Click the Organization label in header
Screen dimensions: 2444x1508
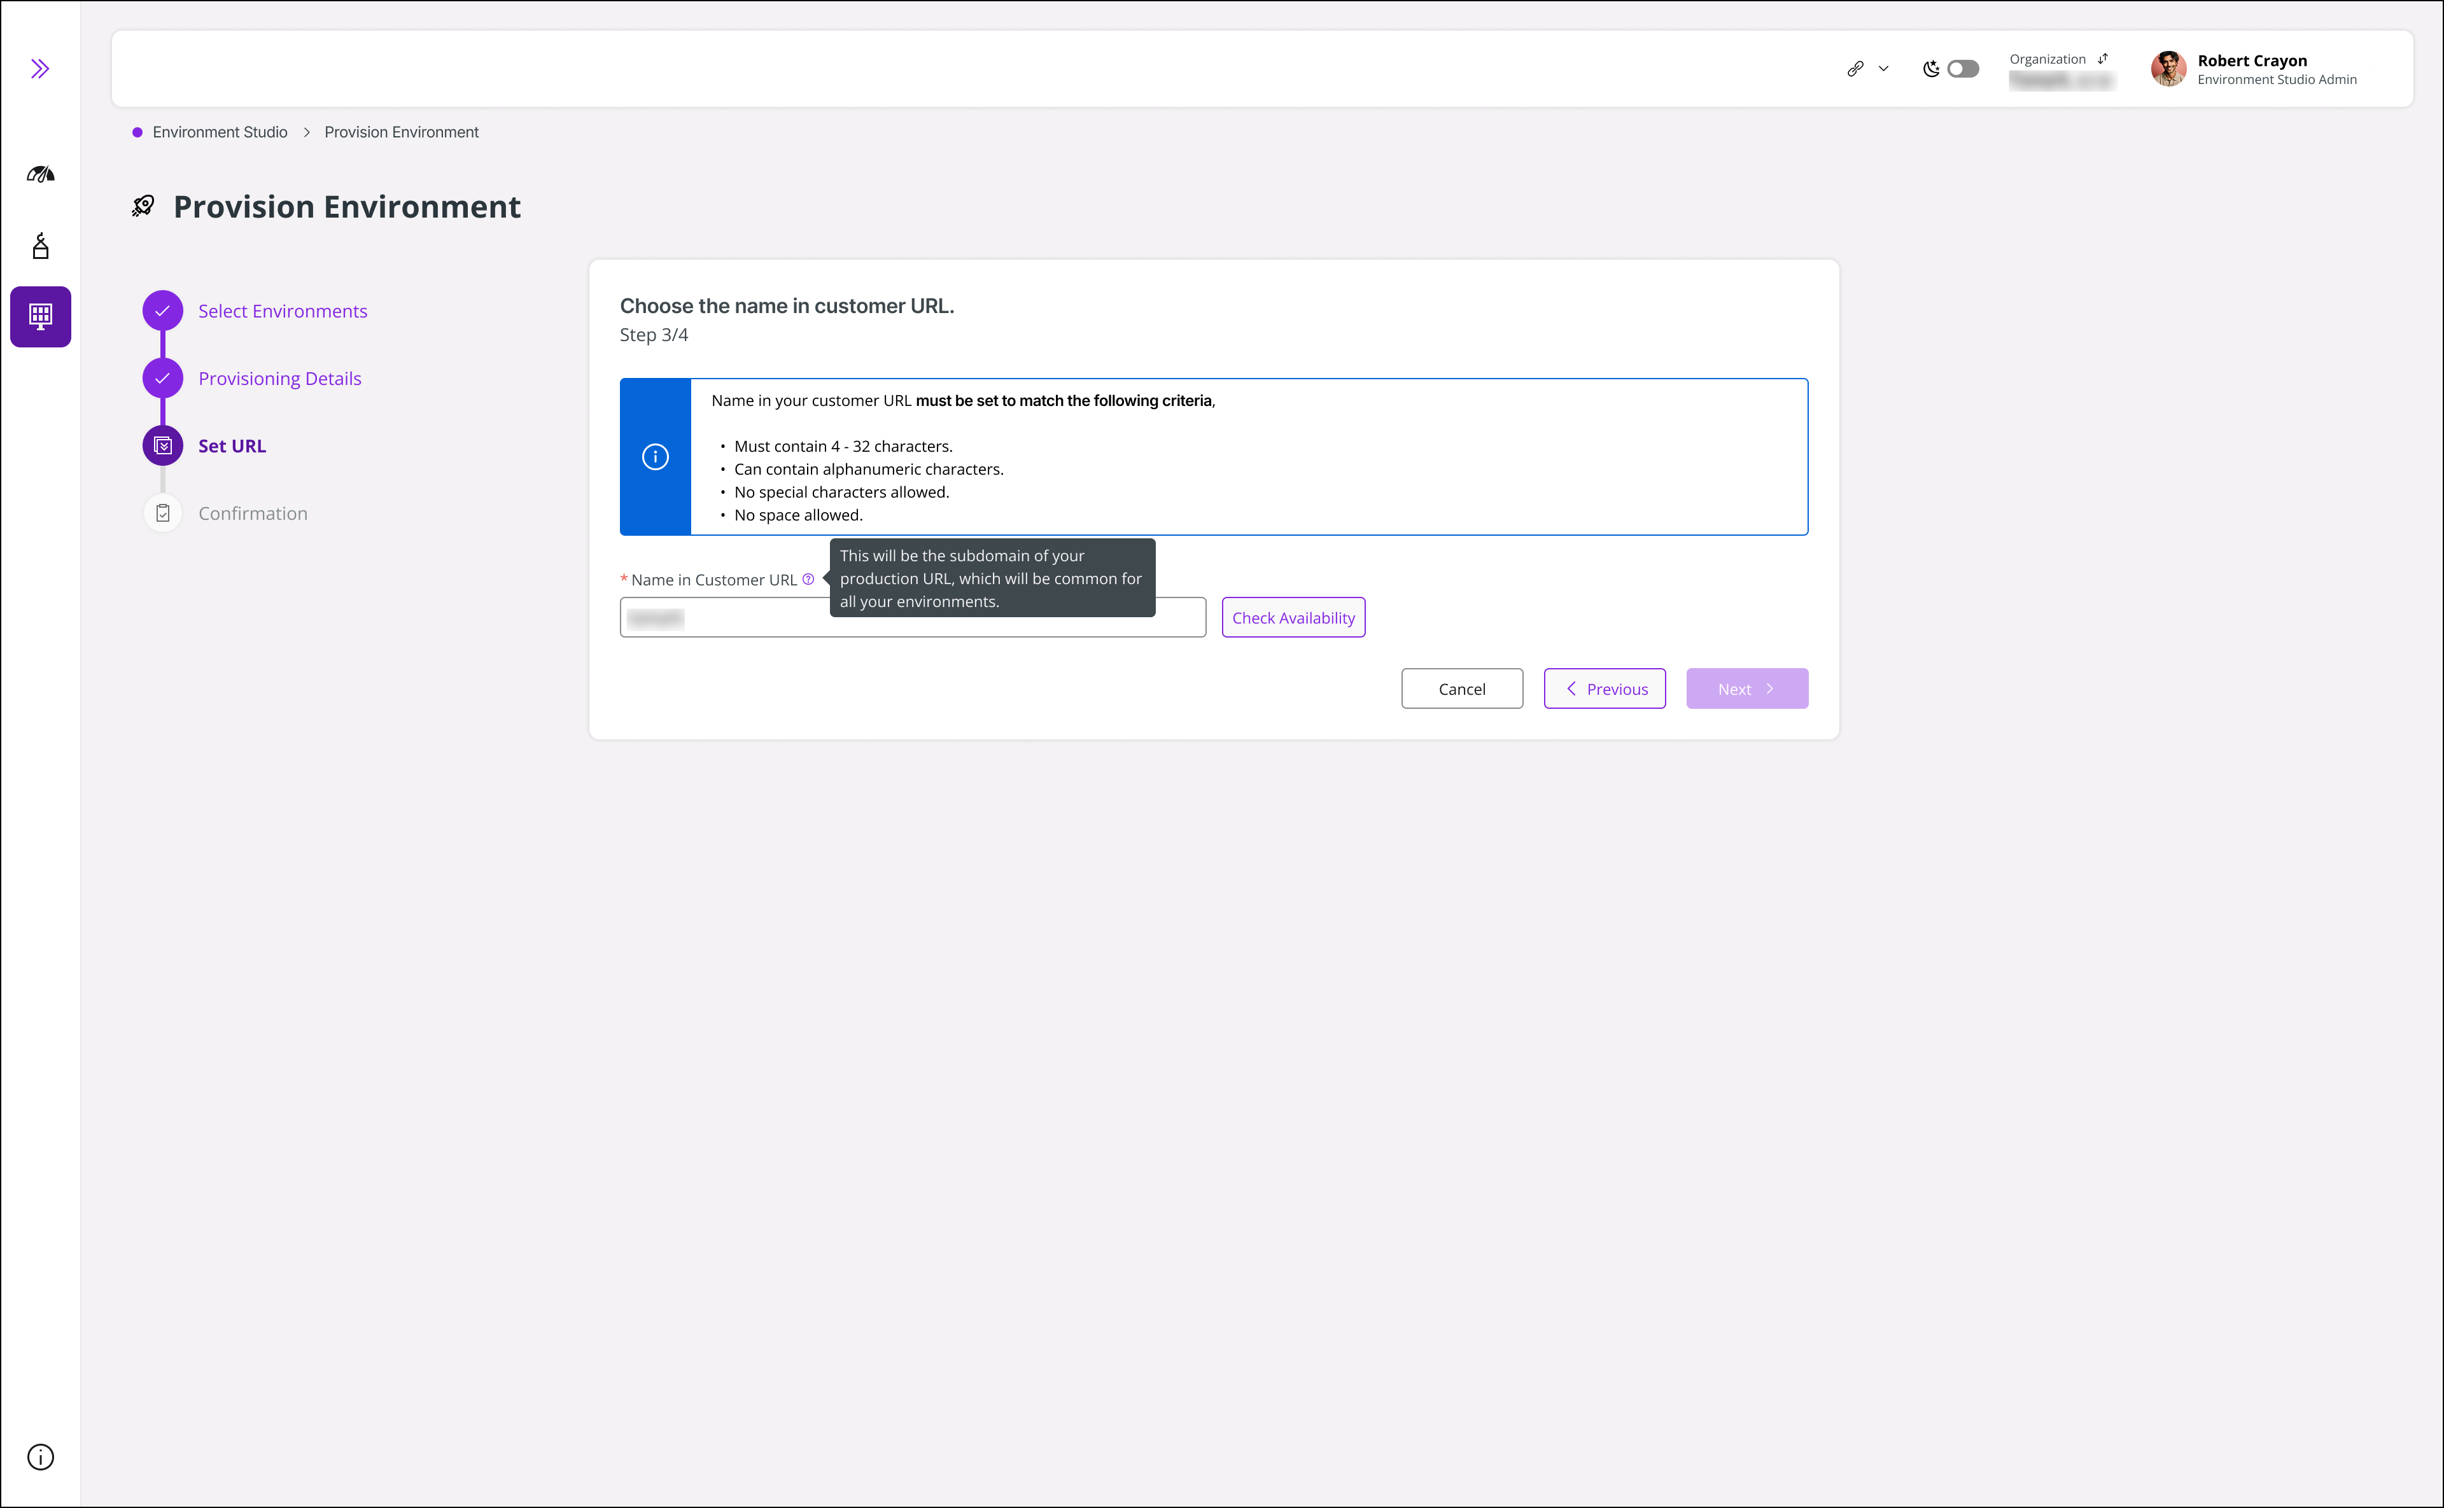(2047, 59)
